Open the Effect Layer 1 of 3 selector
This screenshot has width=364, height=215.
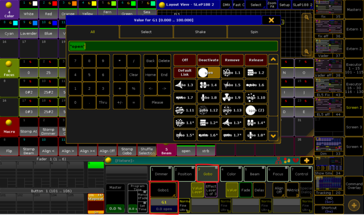pos(211,190)
